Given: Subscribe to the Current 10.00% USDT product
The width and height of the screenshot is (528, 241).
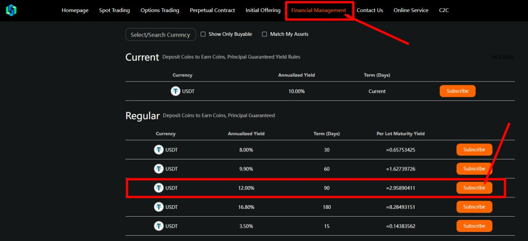Looking at the screenshot, I should pos(457,91).
